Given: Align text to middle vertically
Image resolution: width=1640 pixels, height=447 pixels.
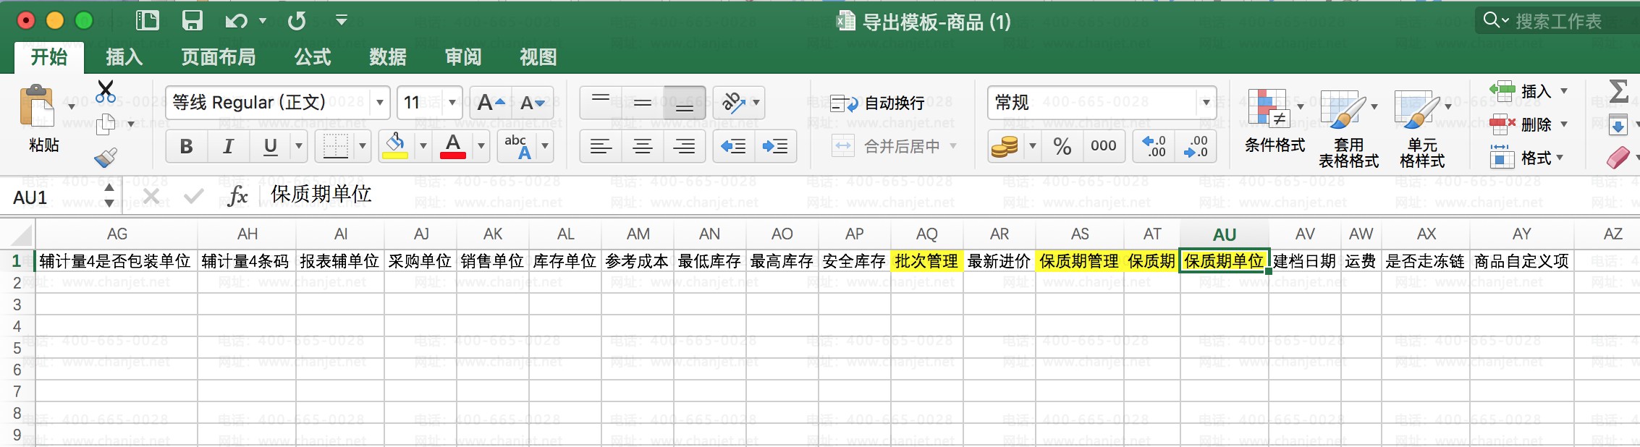Looking at the screenshot, I should (x=642, y=103).
